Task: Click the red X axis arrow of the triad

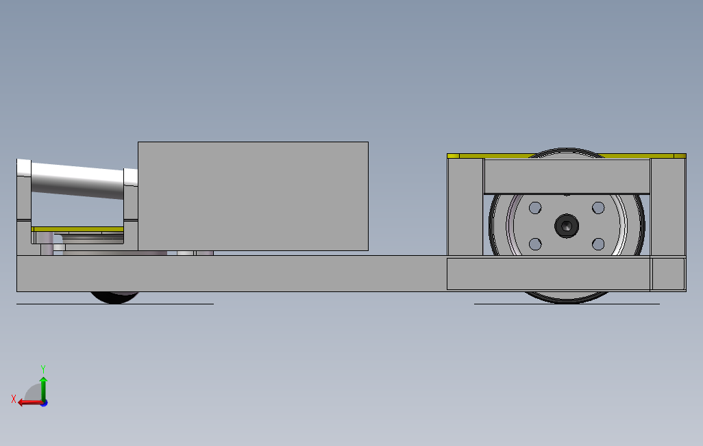Action: [x=30, y=403]
